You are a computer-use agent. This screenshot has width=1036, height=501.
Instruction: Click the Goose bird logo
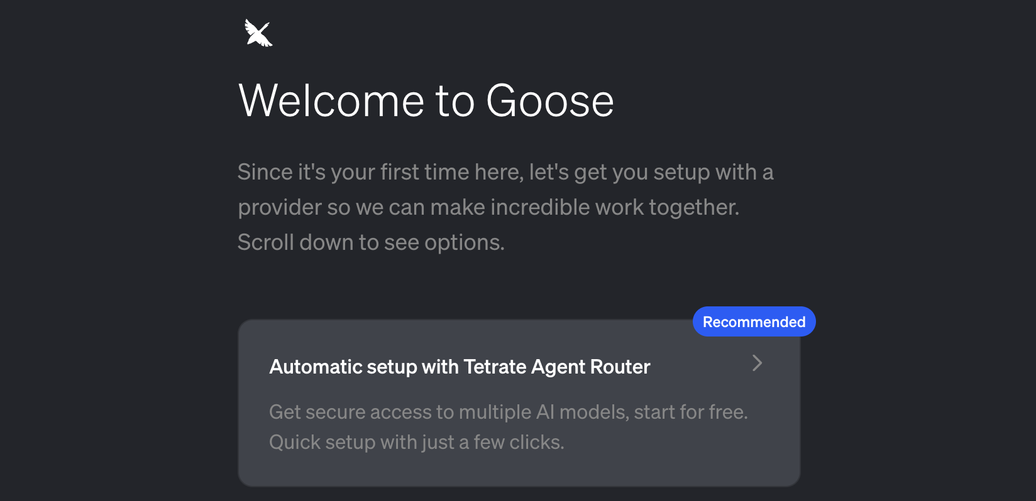pyautogui.click(x=258, y=33)
